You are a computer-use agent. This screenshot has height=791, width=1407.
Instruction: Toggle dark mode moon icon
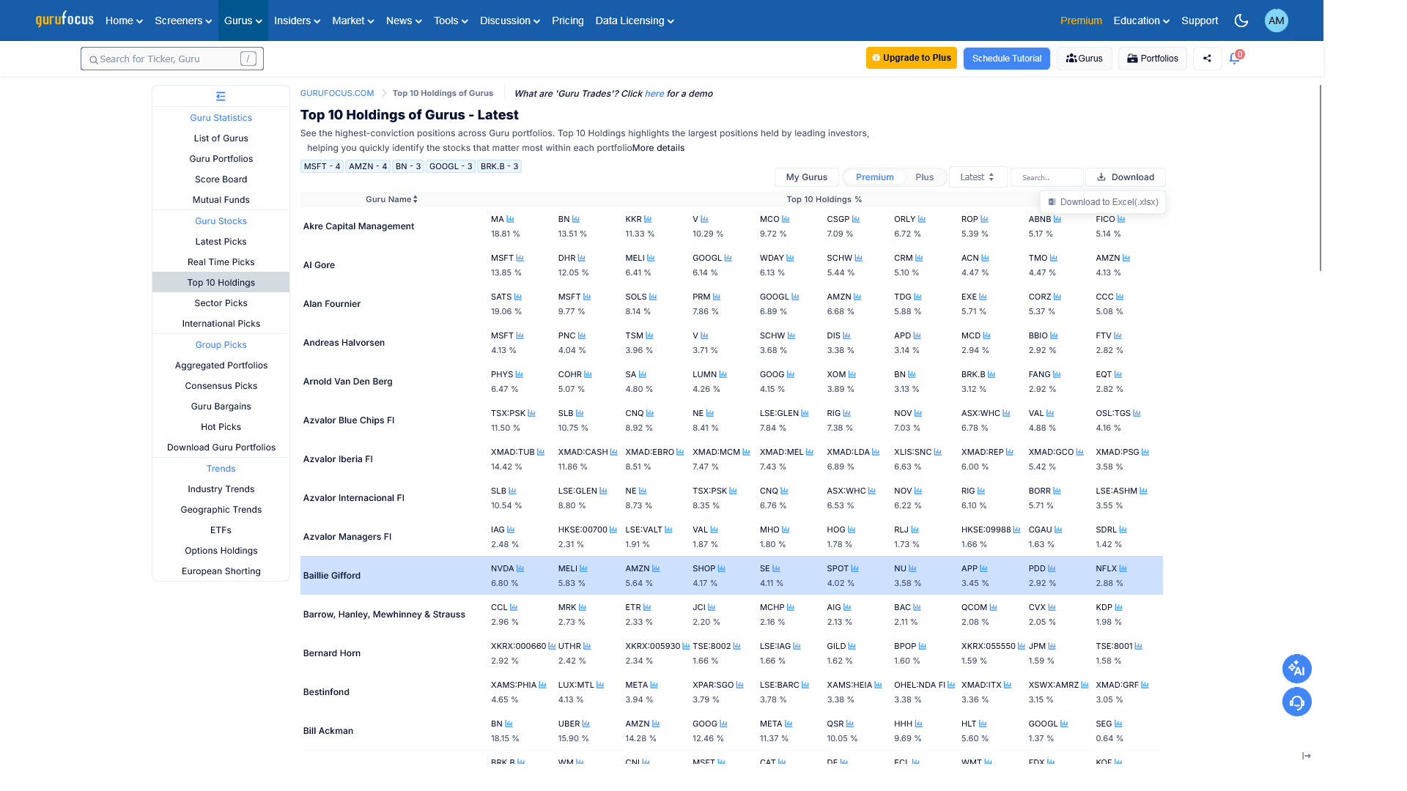point(1241,21)
